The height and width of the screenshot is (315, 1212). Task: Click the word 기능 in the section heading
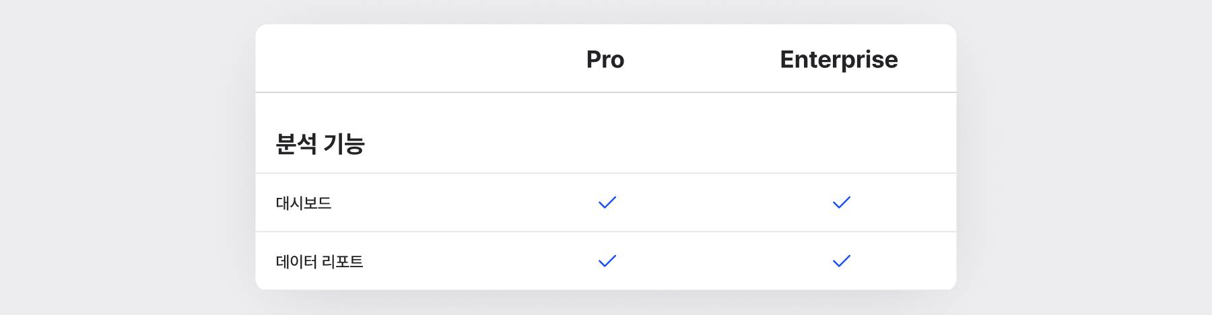click(344, 144)
